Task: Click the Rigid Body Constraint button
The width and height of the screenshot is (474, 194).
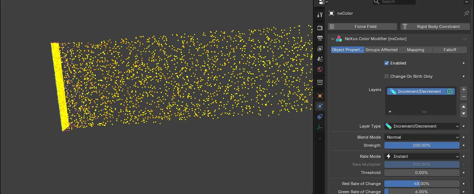Action: pyautogui.click(x=435, y=27)
